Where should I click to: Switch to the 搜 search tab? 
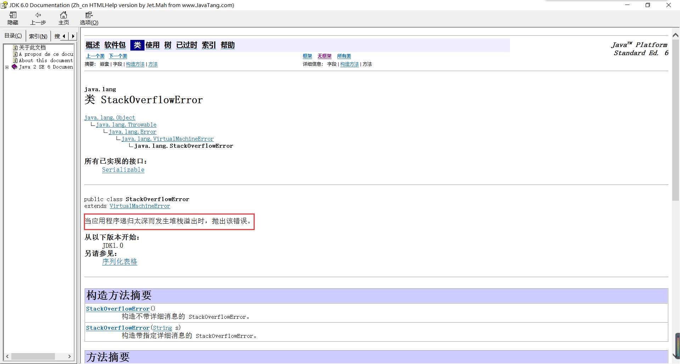(x=57, y=36)
